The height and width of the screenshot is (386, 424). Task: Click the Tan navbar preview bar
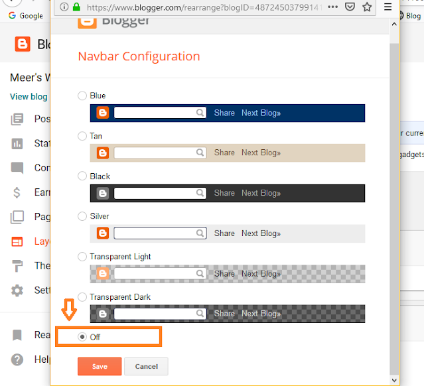click(x=228, y=153)
